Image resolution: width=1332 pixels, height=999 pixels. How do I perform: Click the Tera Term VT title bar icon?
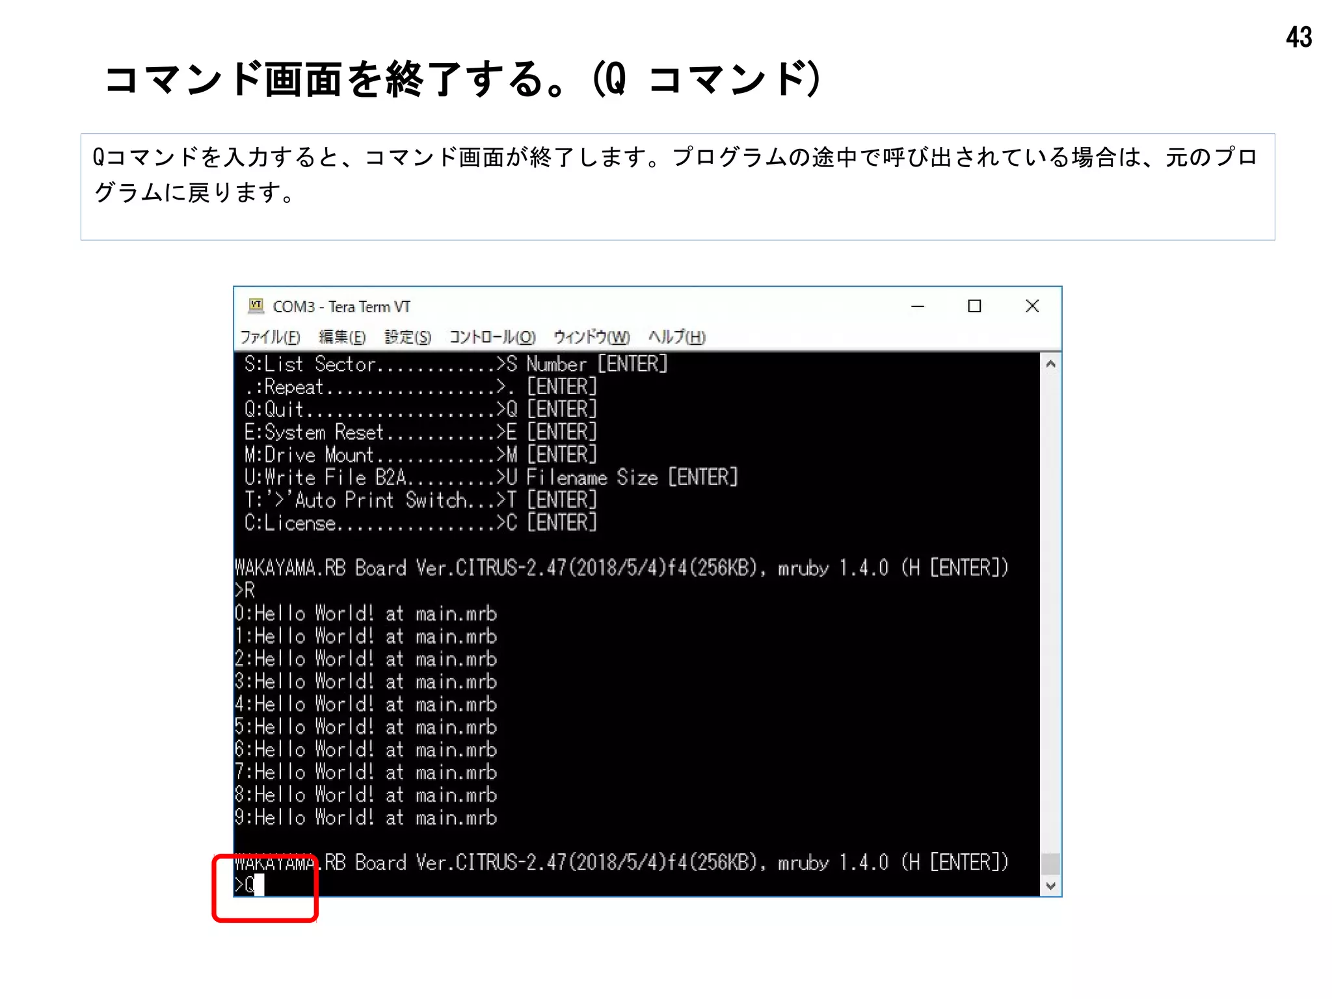click(256, 306)
